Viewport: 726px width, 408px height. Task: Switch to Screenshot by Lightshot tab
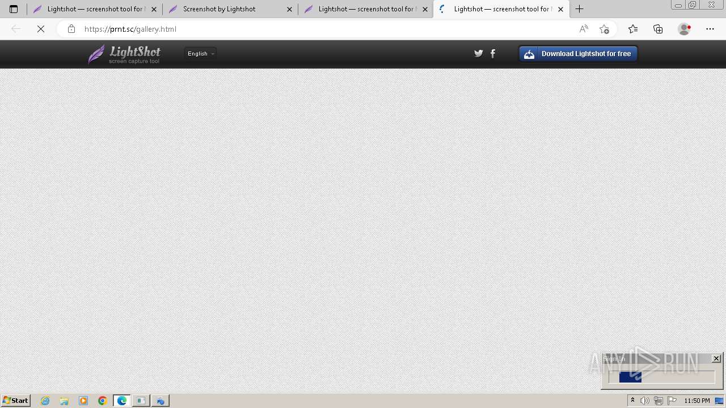tap(230, 9)
